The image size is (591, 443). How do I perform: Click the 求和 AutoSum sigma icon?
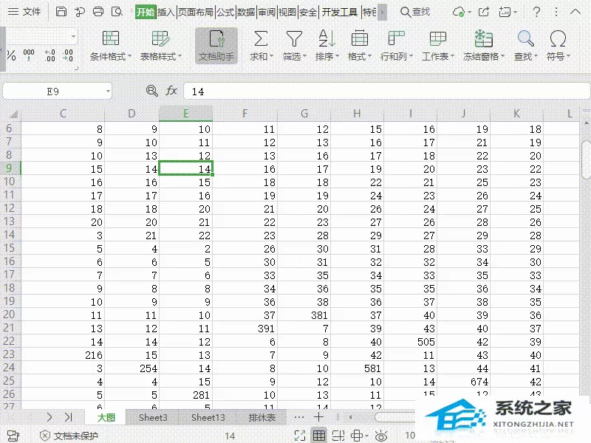[261, 38]
